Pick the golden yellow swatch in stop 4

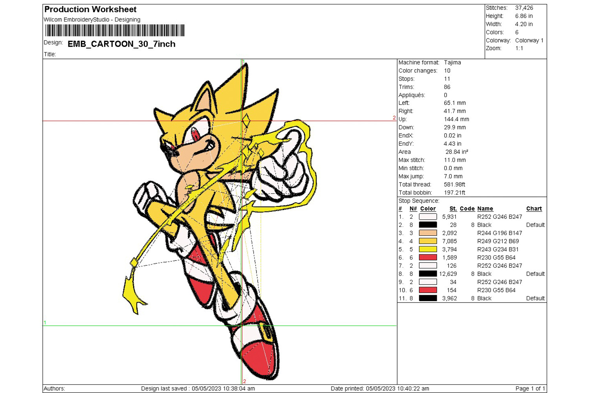coord(428,241)
